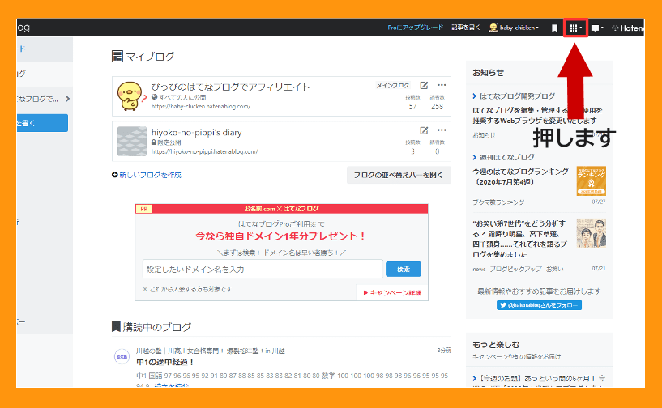662x408 pixels.
Task: Open 中1の途中経過！ post
Action: coord(165,362)
